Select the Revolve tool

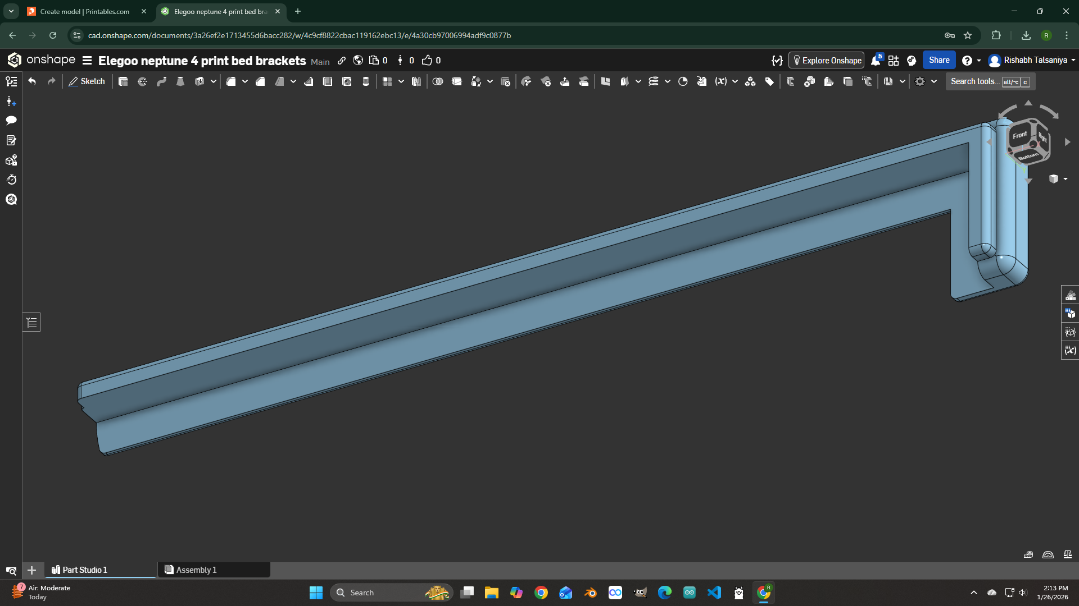tap(142, 82)
